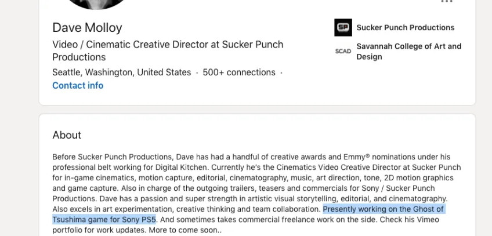This screenshot has height=236, width=492.
Task: Click the About section heading
Action: pyautogui.click(x=67, y=135)
